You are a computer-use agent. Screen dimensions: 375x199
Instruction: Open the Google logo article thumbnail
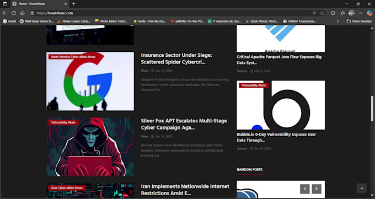pos(90,82)
